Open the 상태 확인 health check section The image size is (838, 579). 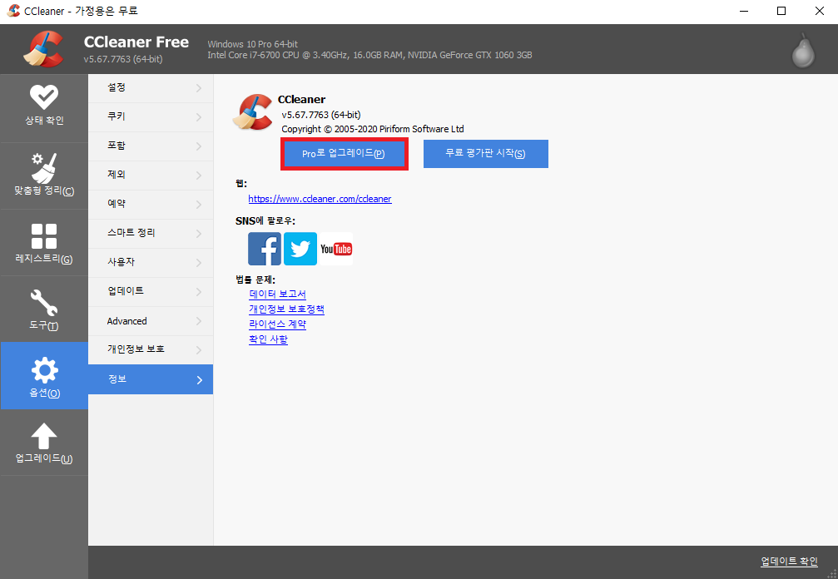(x=44, y=108)
